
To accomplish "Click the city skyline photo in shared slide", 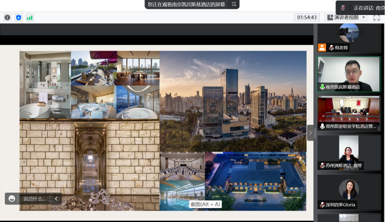I will (233, 101).
